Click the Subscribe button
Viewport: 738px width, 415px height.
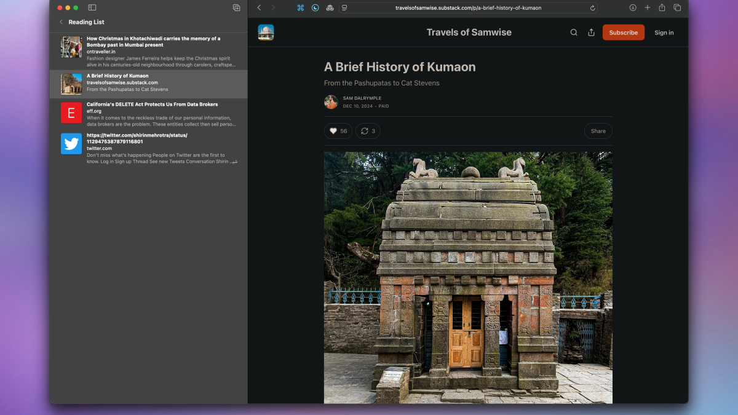(x=623, y=32)
